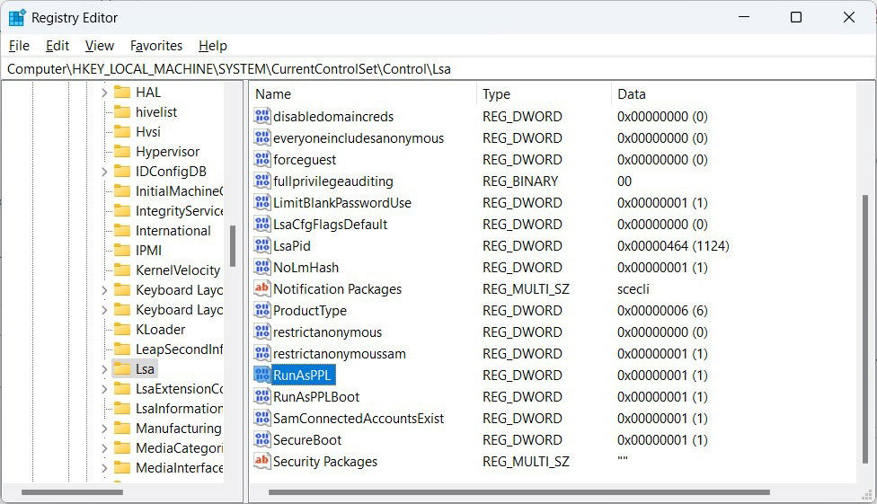Open the File menu
This screenshot has width=877, height=504.
pos(19,46)
